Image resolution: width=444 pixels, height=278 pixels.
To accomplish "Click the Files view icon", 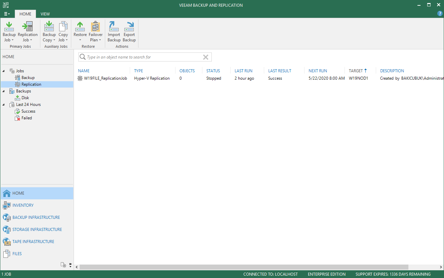I will pyautogui.click(x=7, y=254).
